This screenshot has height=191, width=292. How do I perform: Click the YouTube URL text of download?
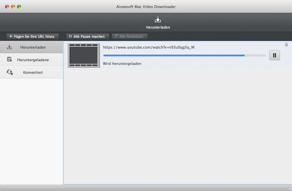coord(149,47)
